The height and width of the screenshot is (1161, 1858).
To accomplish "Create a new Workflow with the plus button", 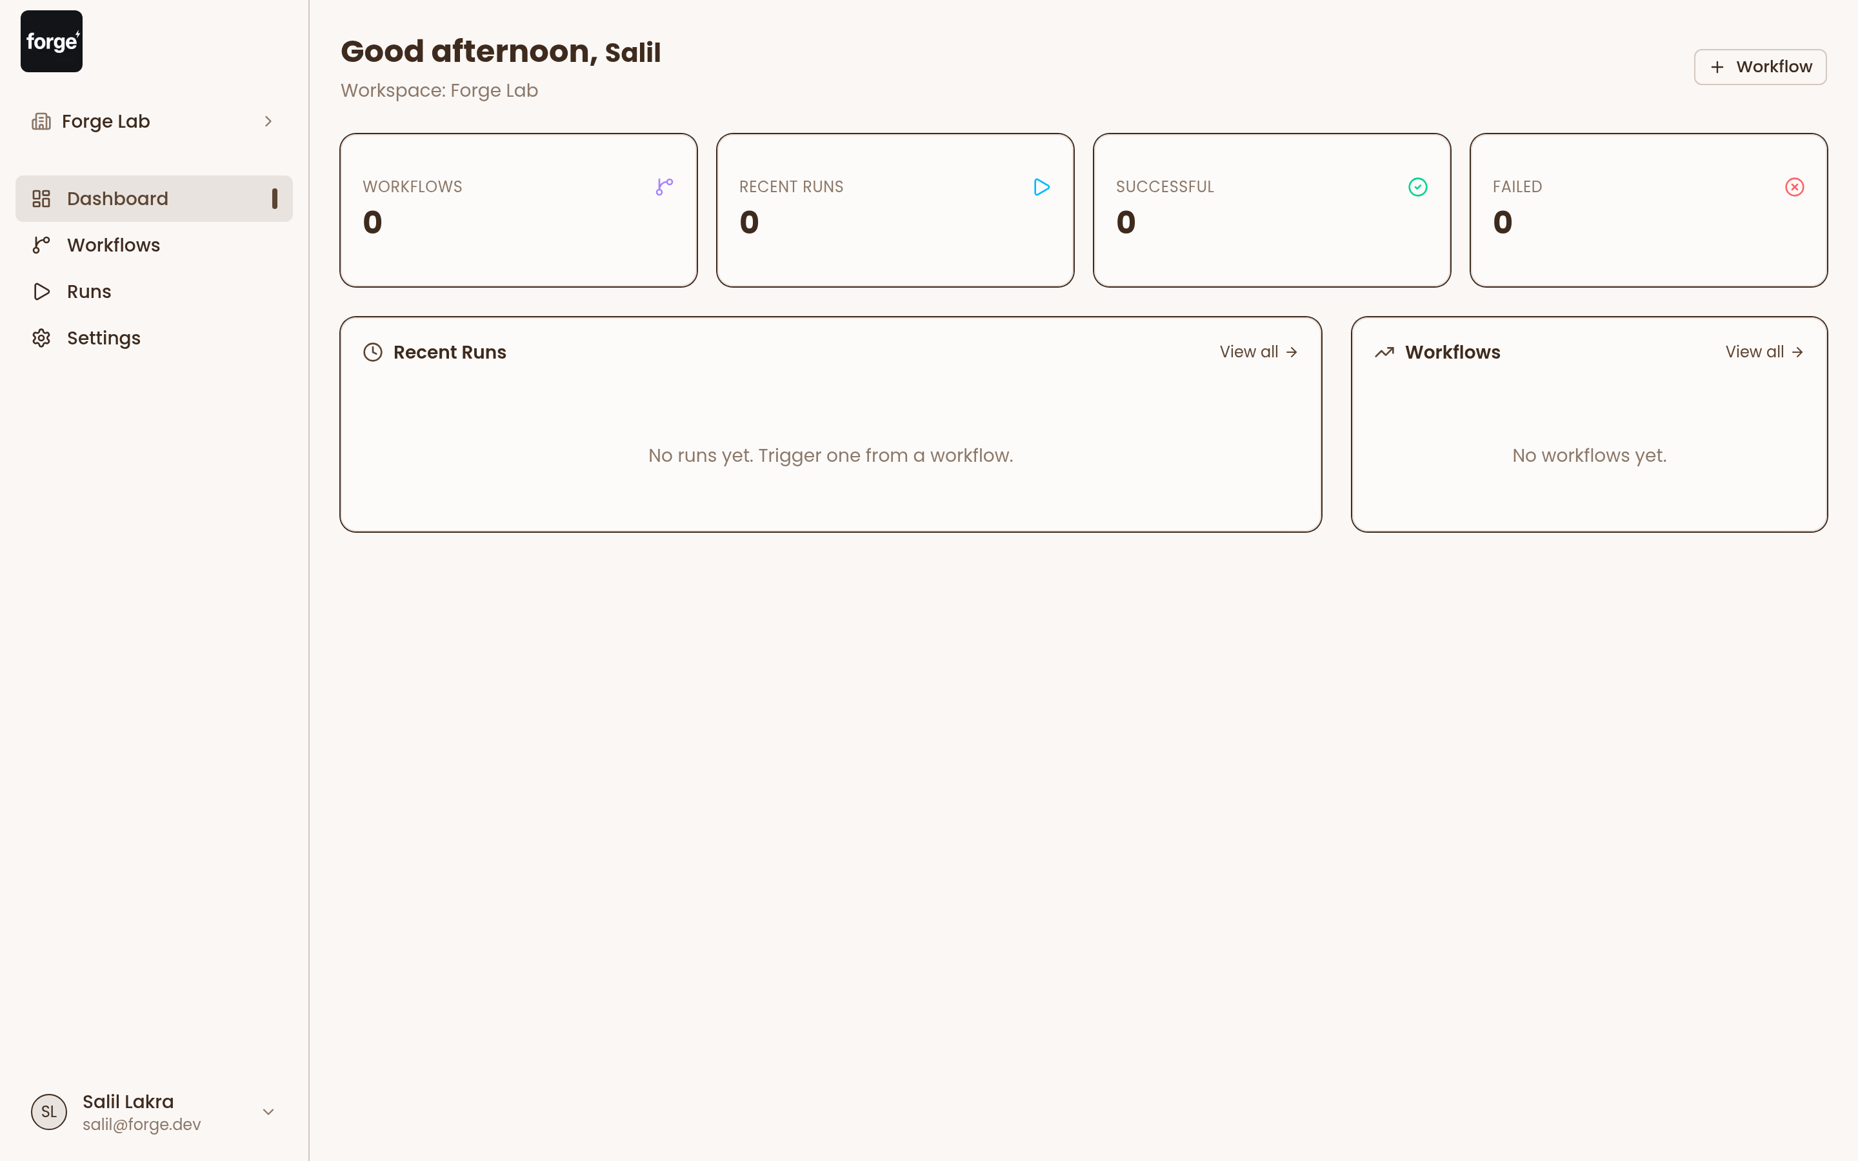I will click(x=1760, y=67).
